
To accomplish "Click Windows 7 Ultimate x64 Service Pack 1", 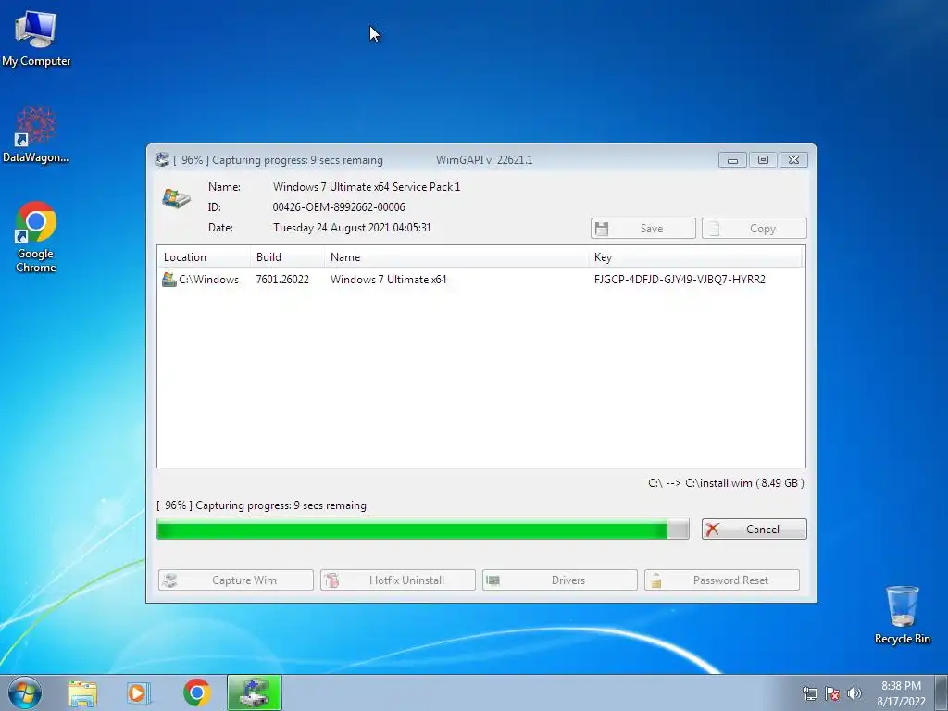I will [x=367, y=187].
